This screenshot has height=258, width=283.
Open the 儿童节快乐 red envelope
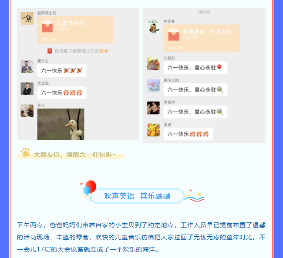75,30
